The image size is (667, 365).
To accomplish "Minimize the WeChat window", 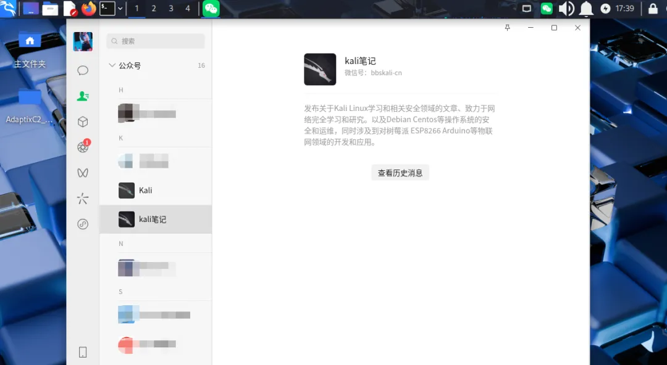I will pos(531,28).
